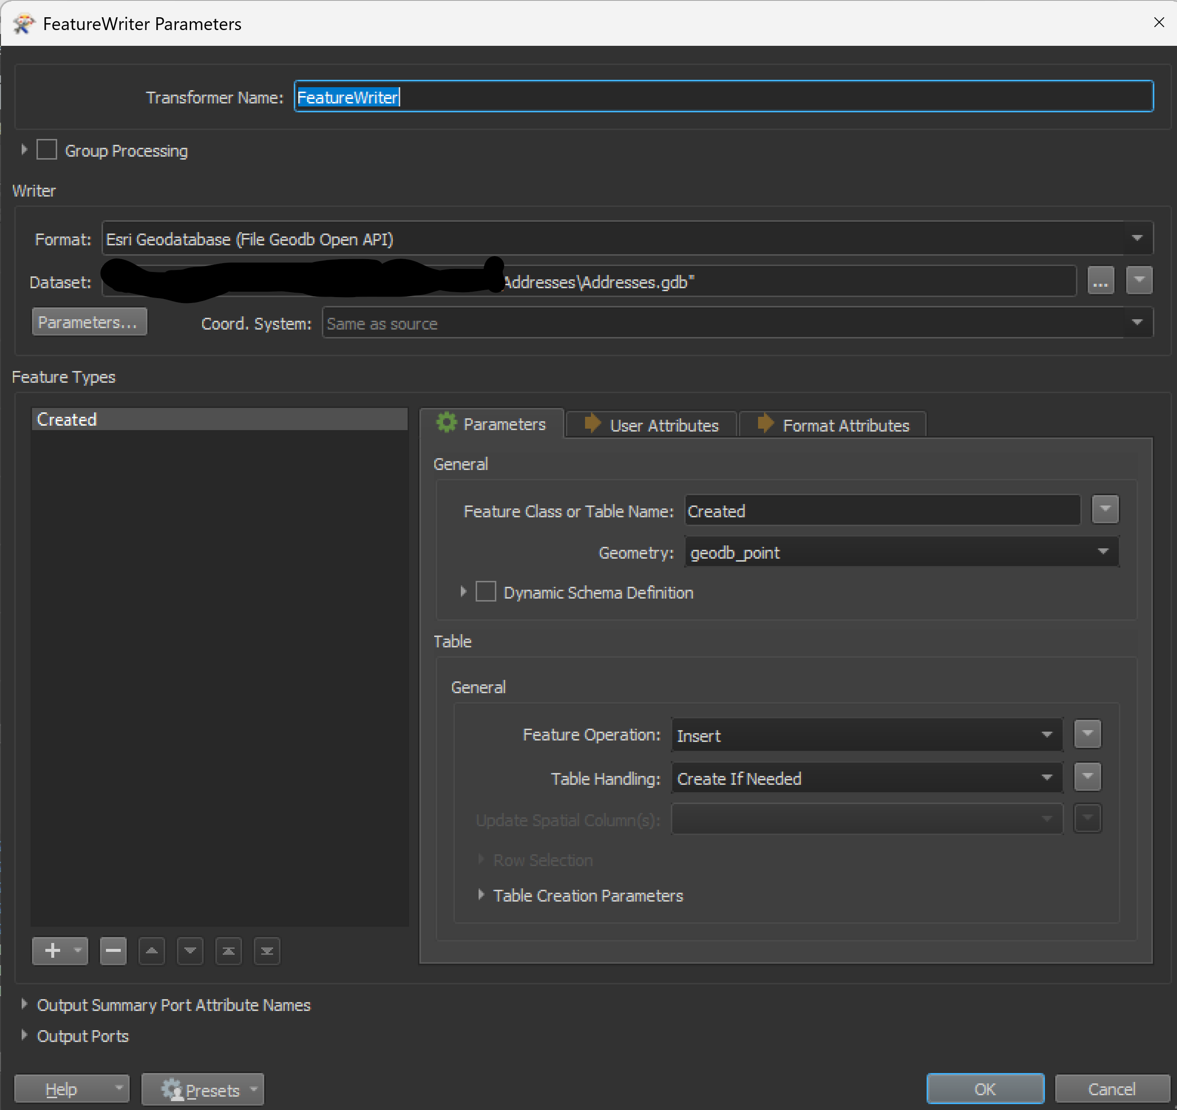1177x1110 pixels.
Task: Click the FeatureWriter title bar icon
Action: pos(24,24)
